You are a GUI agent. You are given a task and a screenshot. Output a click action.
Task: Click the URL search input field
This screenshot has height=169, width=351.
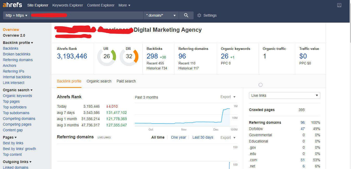pyautogui.click(x=87, y=15)
